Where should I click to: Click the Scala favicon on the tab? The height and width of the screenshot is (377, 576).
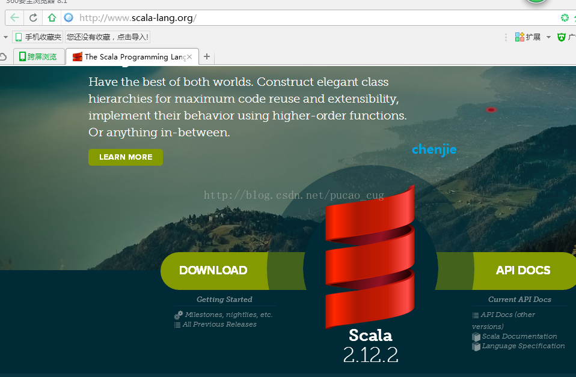pyautogui.click(x=77, y=56)
